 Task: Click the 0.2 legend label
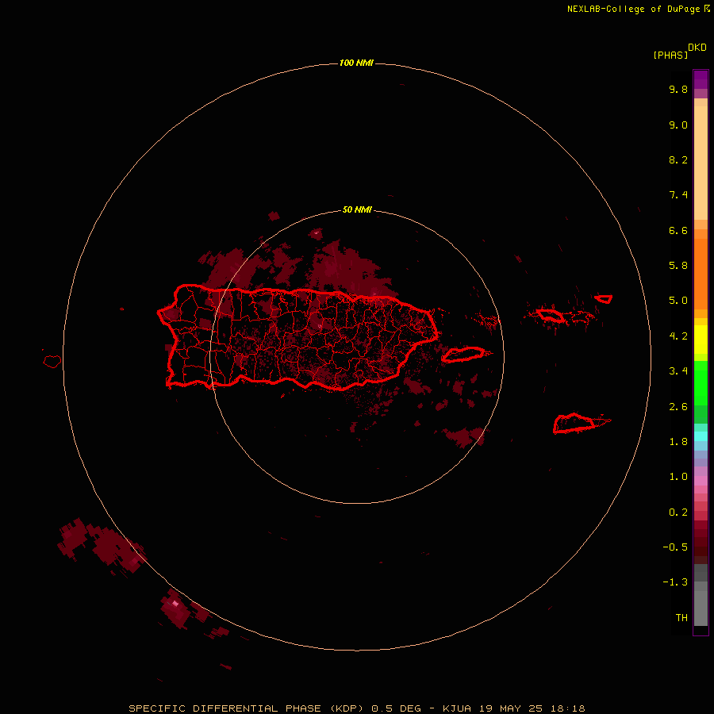[x=678, y=512]
